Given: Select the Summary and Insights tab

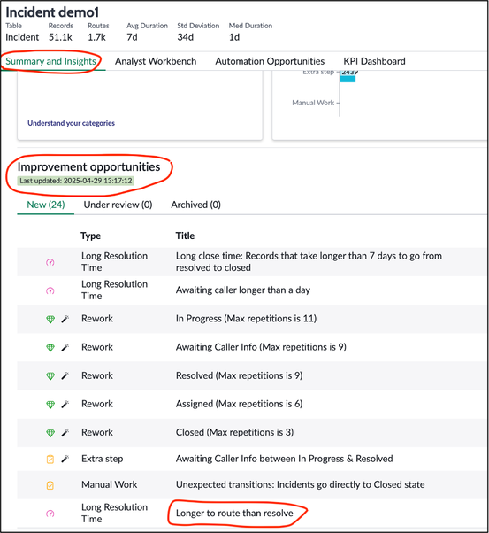Looking at the screenshot, I should coord(51,61).
